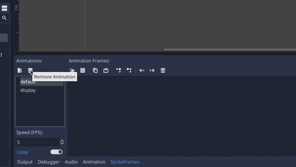
Task: Toggle the Loop switch
Action: click(x=56, y=152)
